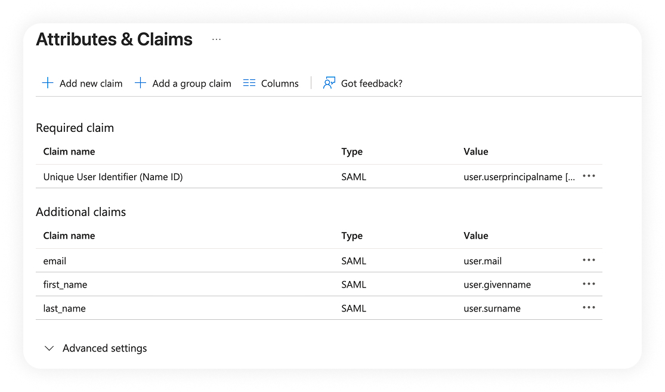The height and width of the screenshot is (392, 665).
Task: Open the ellipsis menu beside Attributes & Claims title
Action: pos(216,39)
